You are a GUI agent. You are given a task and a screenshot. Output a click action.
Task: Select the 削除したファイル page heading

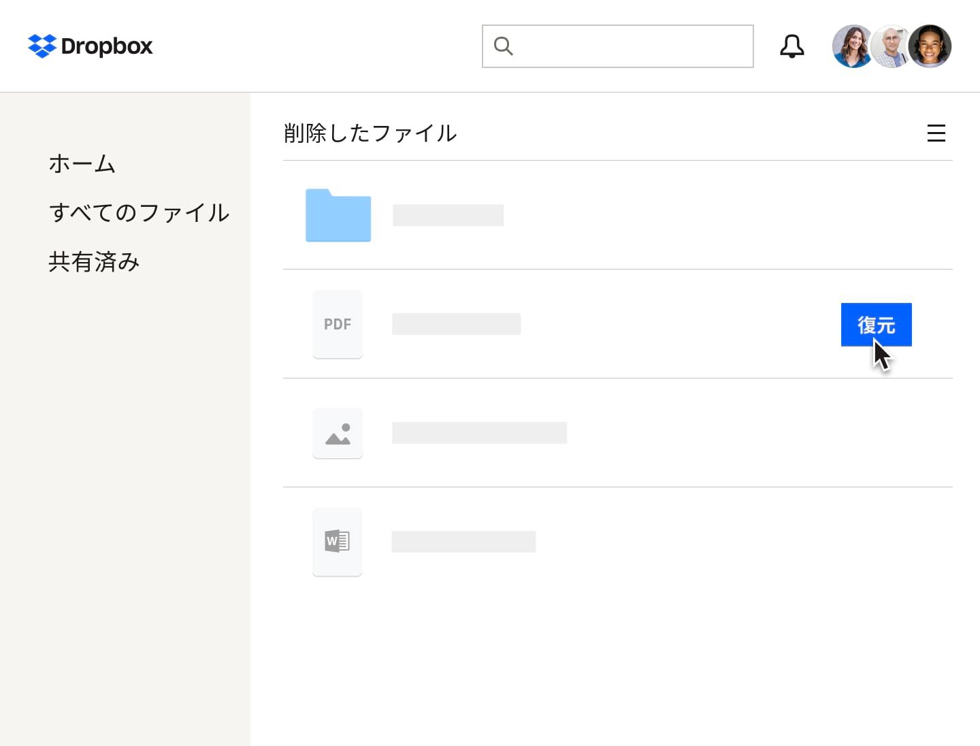pos(370,133)
